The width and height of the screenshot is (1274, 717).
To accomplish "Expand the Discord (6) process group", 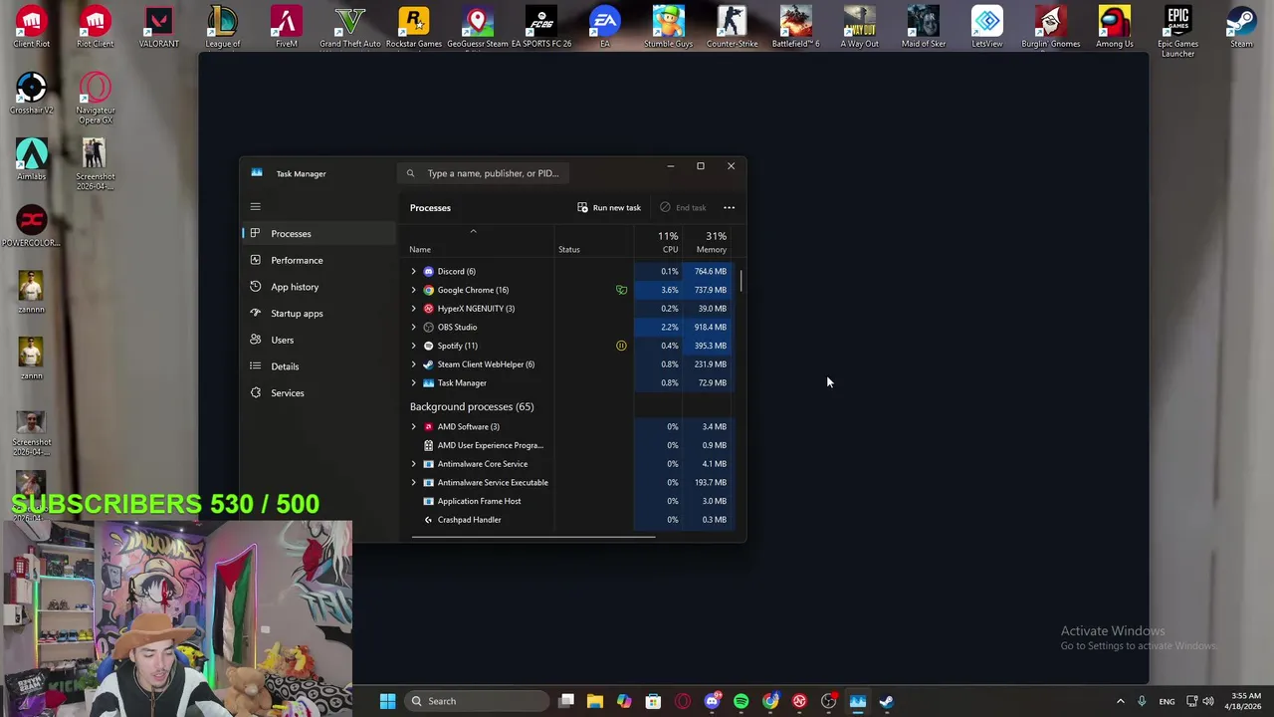I will 414,271.
